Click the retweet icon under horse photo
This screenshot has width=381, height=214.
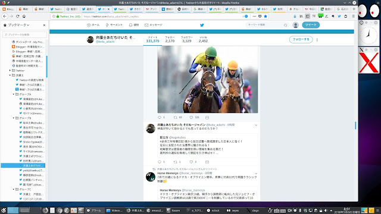coord(176,118)
